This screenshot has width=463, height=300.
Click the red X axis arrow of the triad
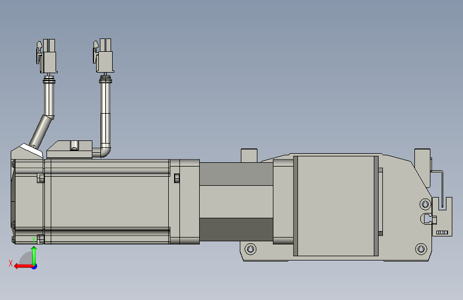tap(23, 266)
